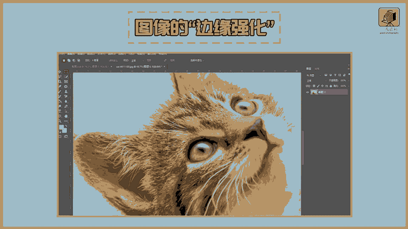Select the Crop tool
Viewport: 408px width, 229px height.
click(x=60, y=81)
